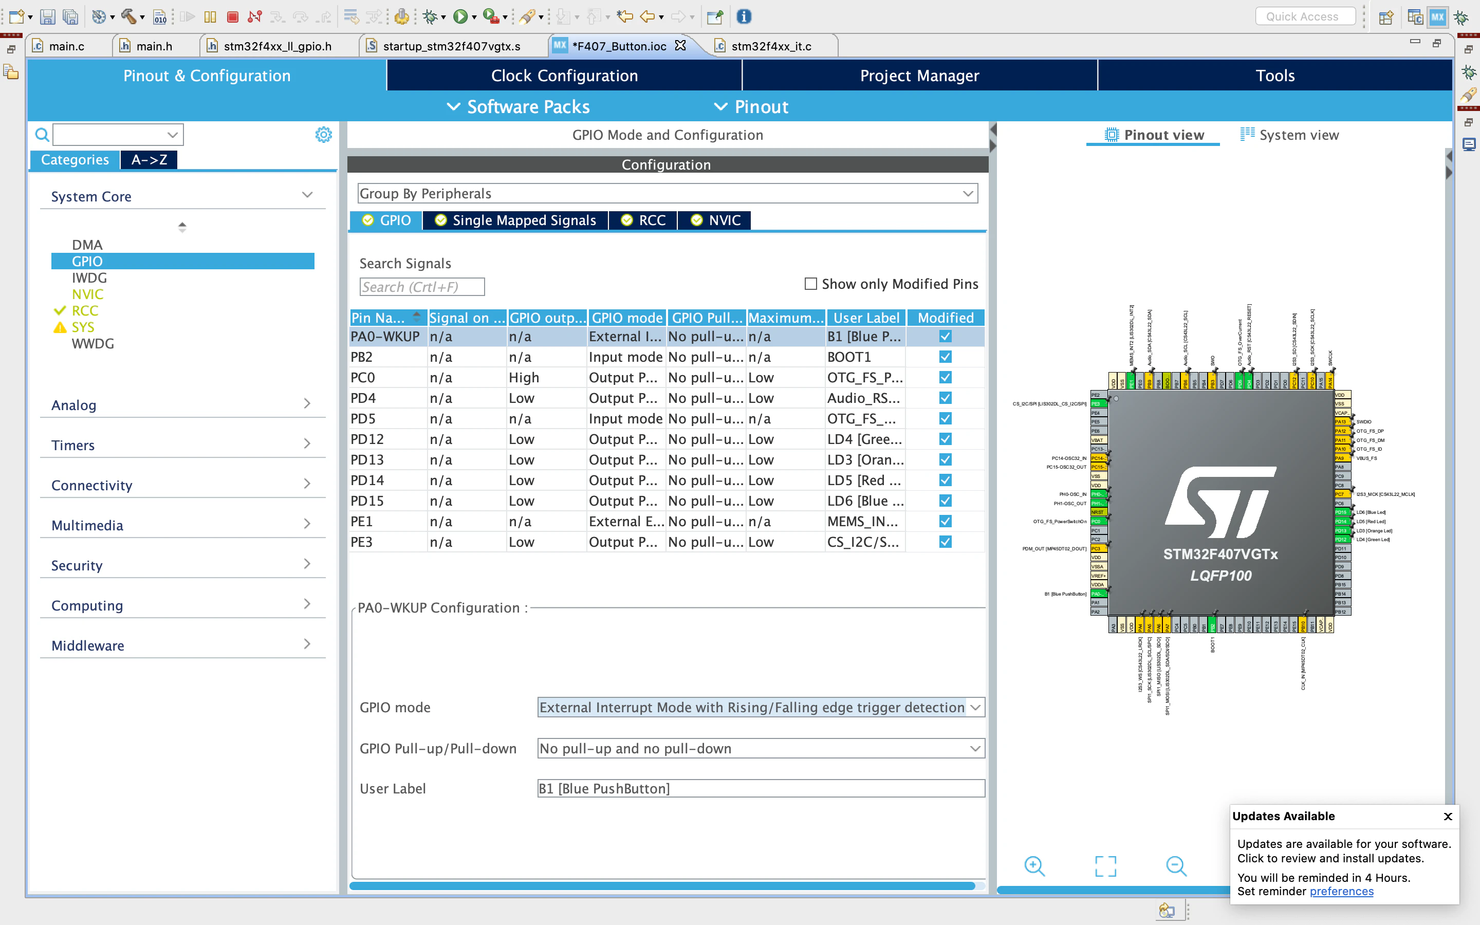Click the zoom in magnifier under chip
1480x925 pixels.
[1034, 866]
